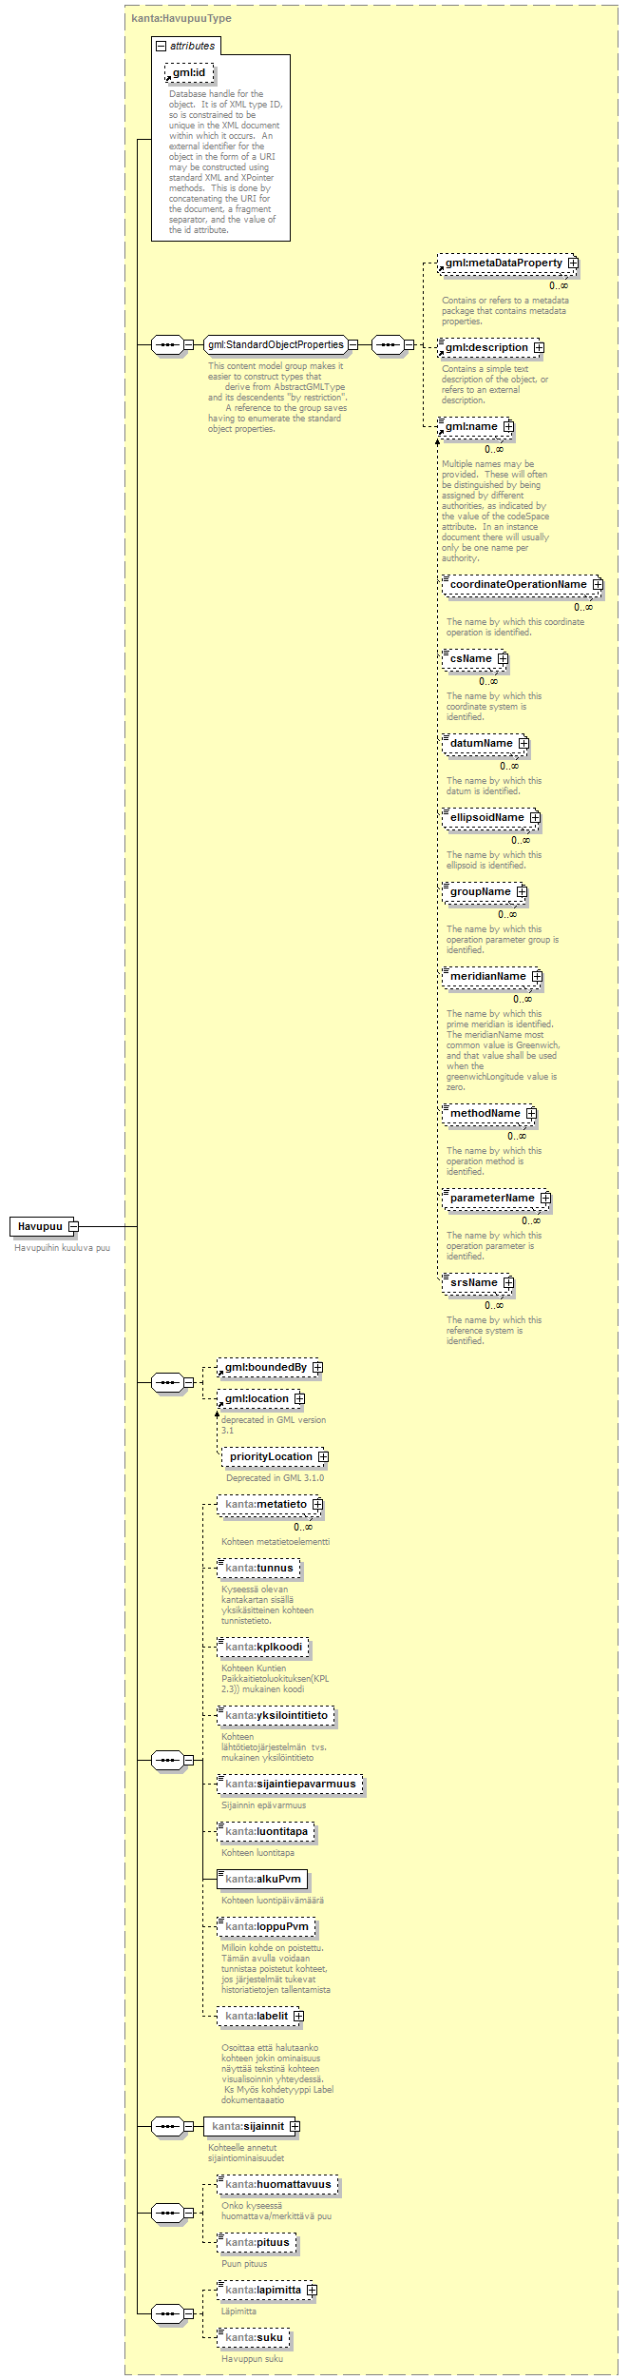Expand kanta:lapimitta element
This screenshot has width=628, height=2380.
pyautogui.click(x=312, y=2290)
